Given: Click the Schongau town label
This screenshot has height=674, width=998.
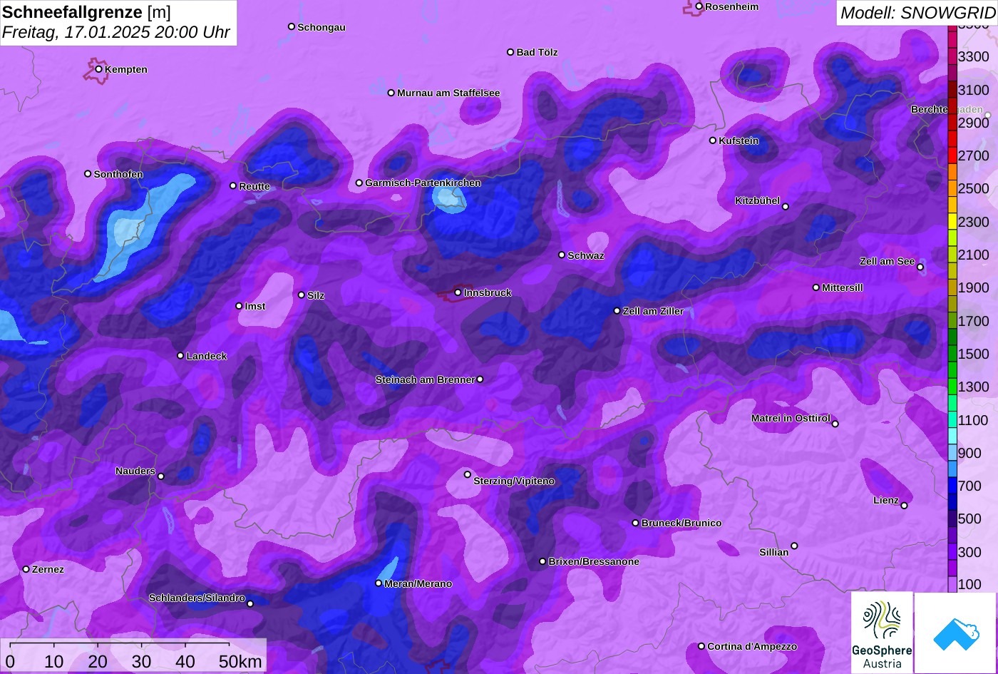Looking at the screenshot, I should [x=321, y=27].
